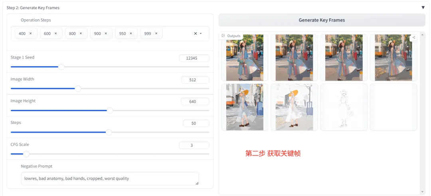Screen dimensions: 431x196
Task: Clear all operation steps with X icon
Action: (196, 33)
